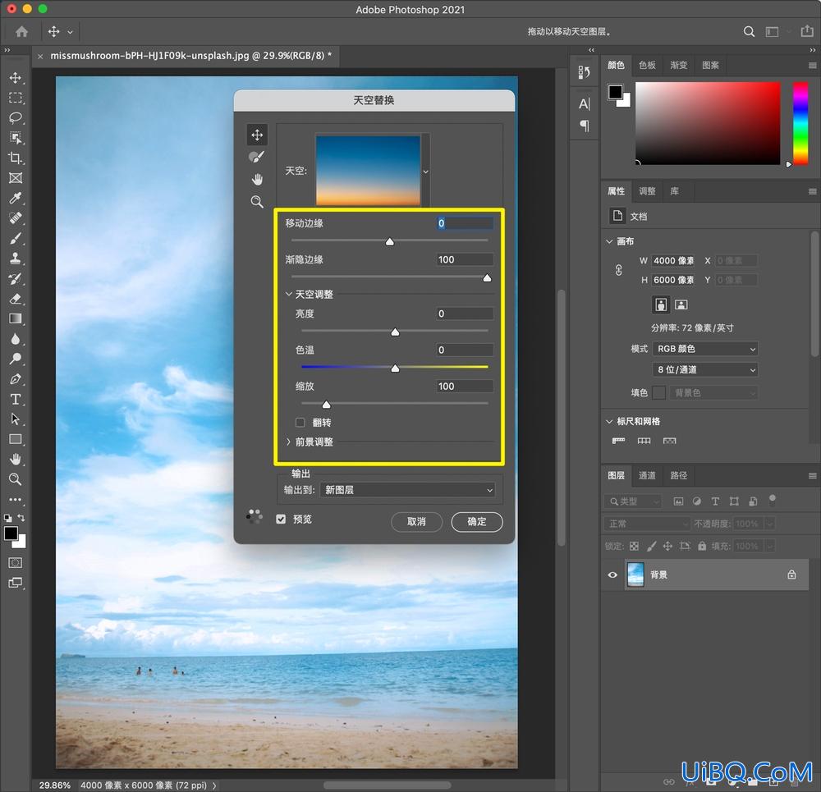Select the Clone Stamp tool
This screenshot has height=792, width=821.
(x=15, y=258)
